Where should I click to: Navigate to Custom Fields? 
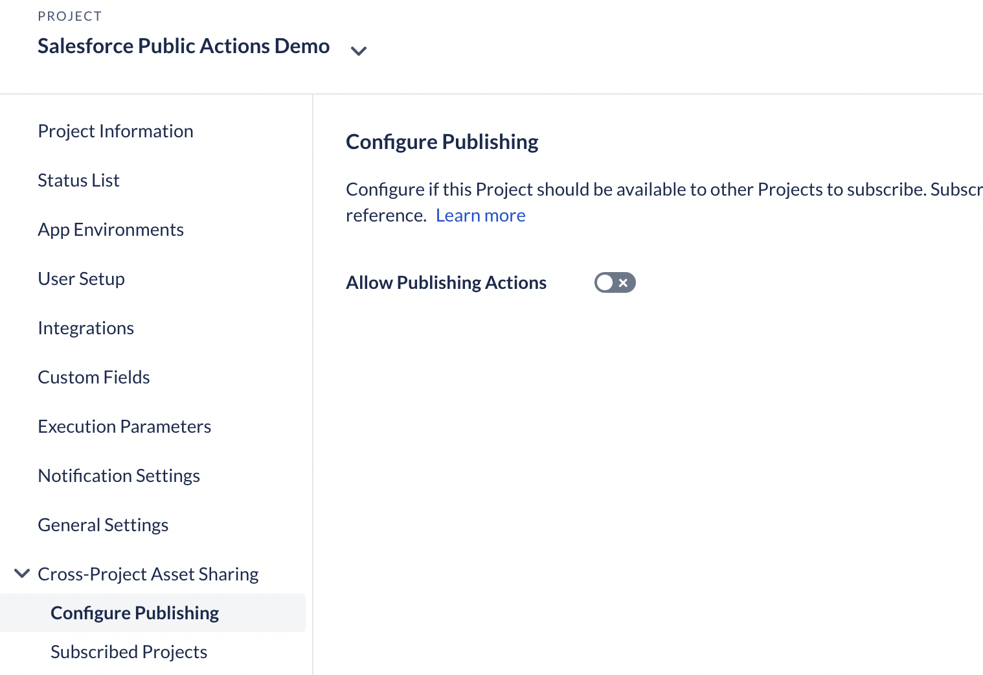coord(94,377)
